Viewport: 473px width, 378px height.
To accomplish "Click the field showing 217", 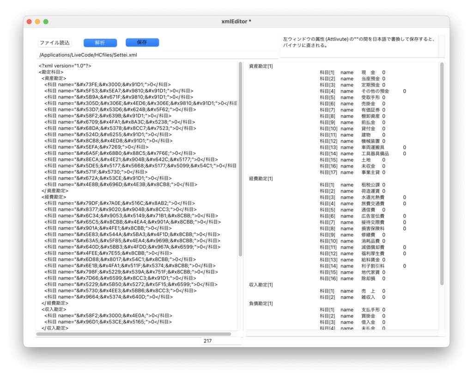I will point(221,341).
